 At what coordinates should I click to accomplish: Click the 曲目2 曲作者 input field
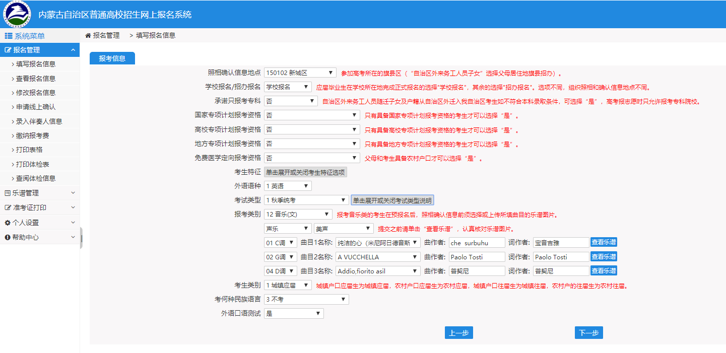477,257
